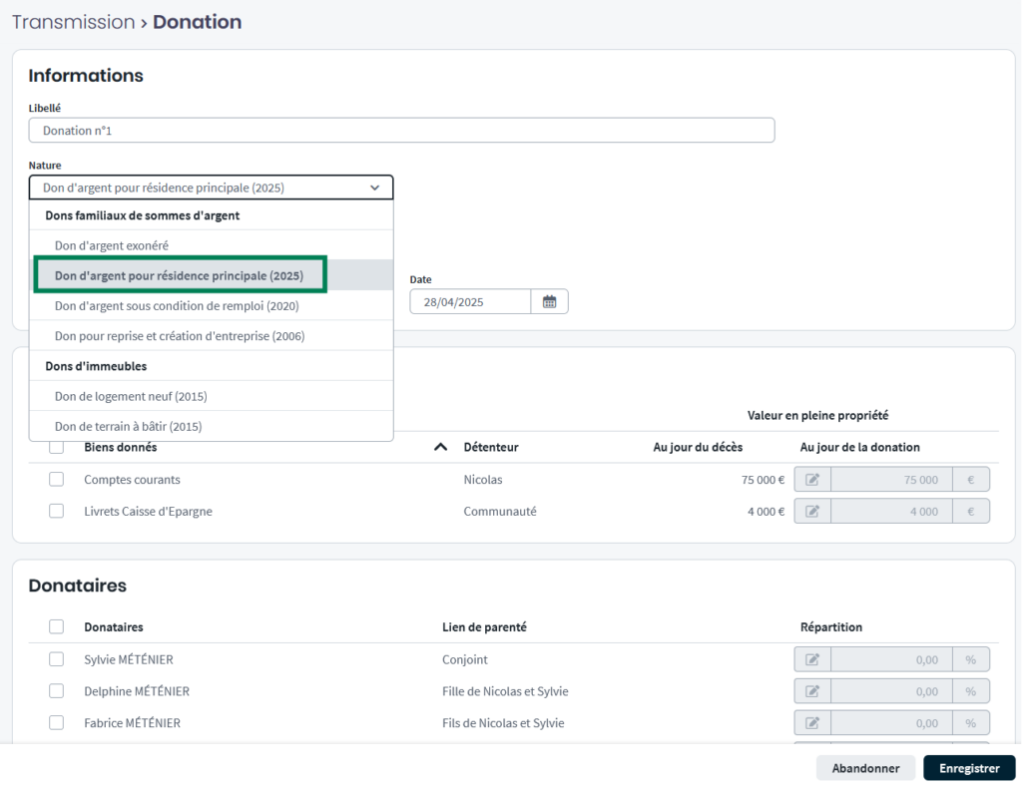
Task: Collapse the Nature dropdown via its chevron
Action: [374, 188]
